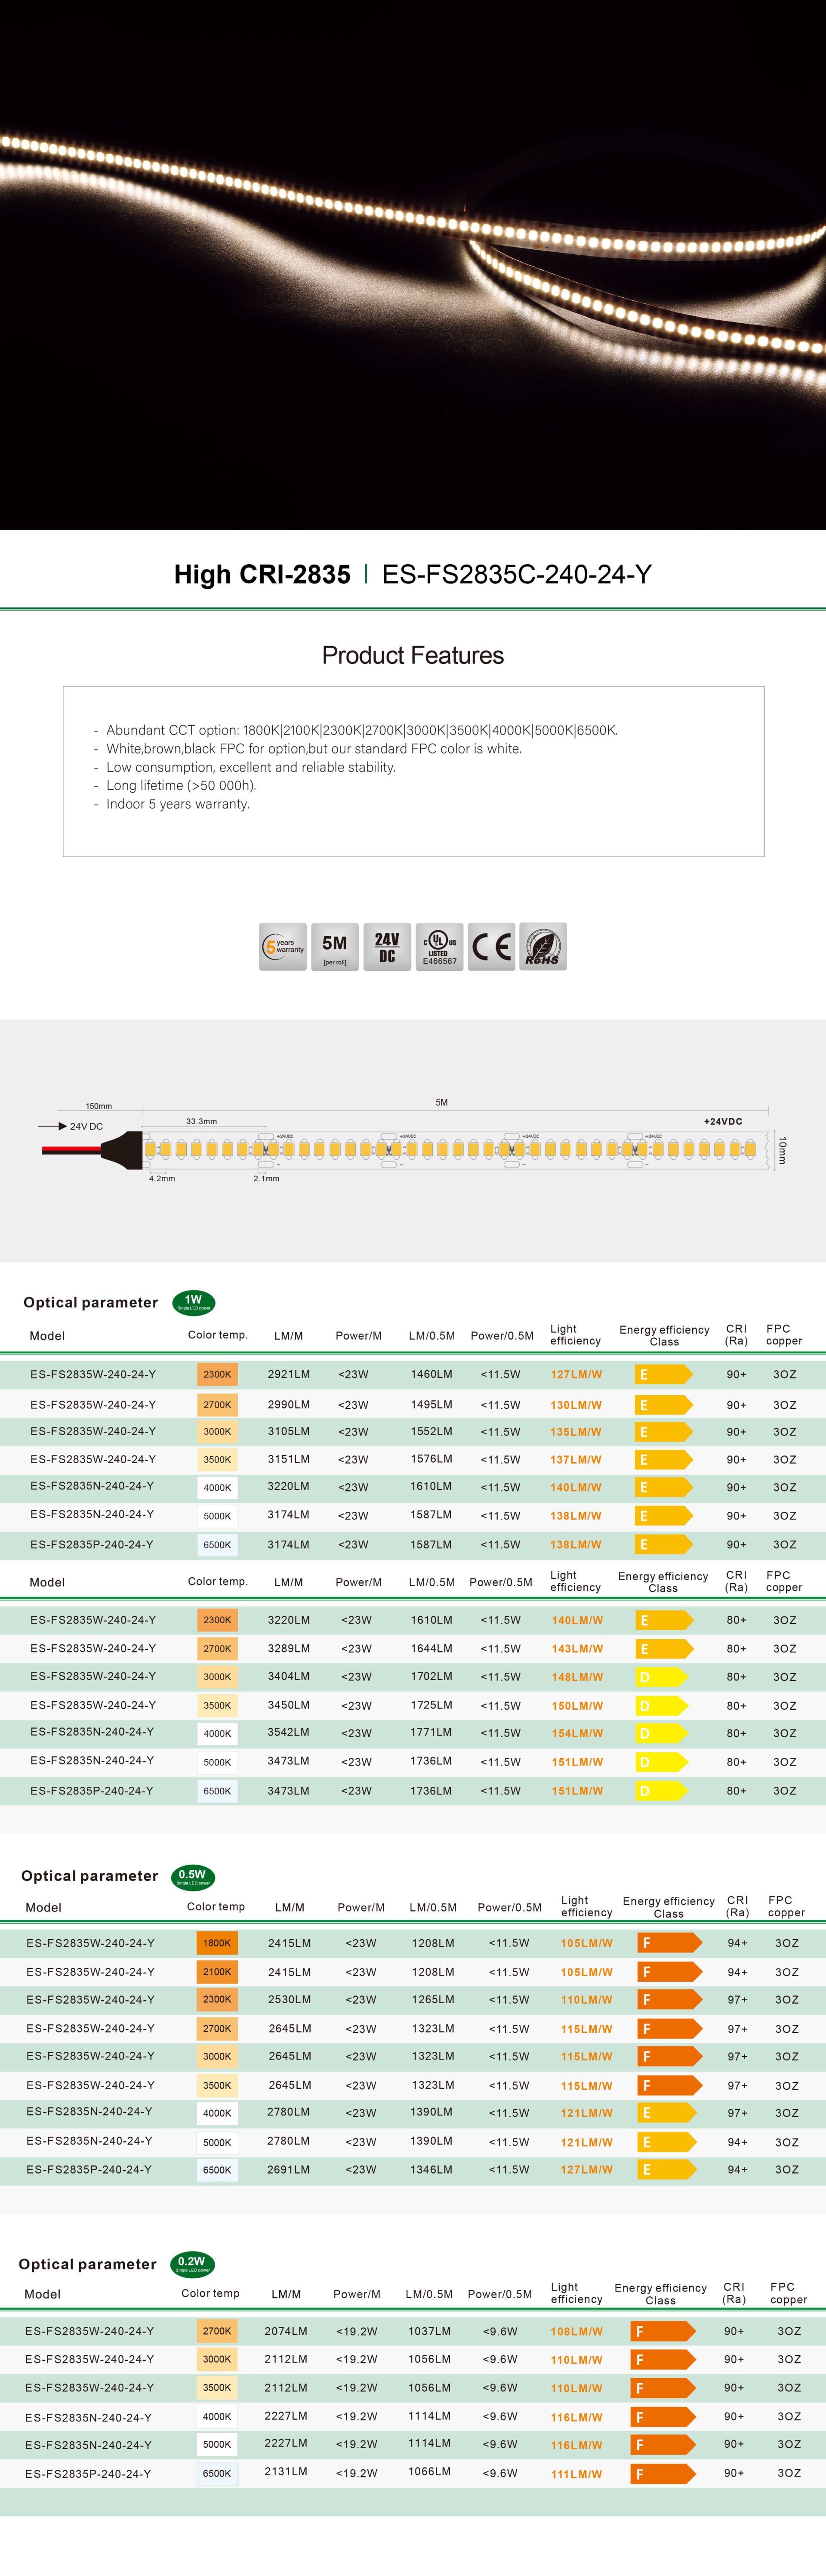
Task: Click the E class arrow in the 2921LM row
Action: [664, 1374]
